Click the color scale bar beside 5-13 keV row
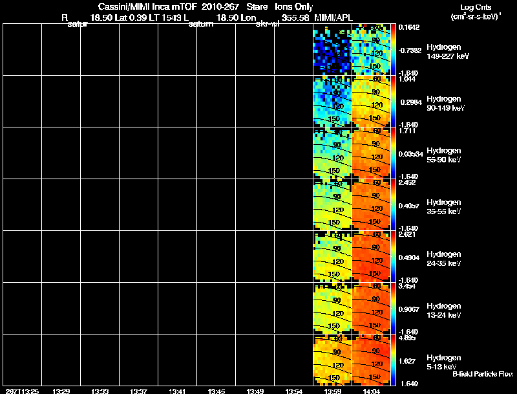This screenshot has height=394, width=517. (x=393, y=360)
